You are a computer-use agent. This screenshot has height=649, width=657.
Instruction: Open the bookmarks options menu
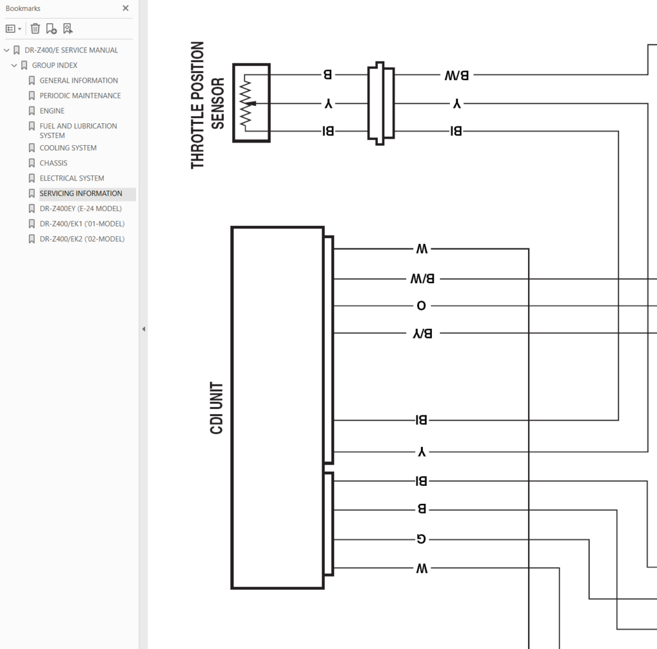click(13, 28)
